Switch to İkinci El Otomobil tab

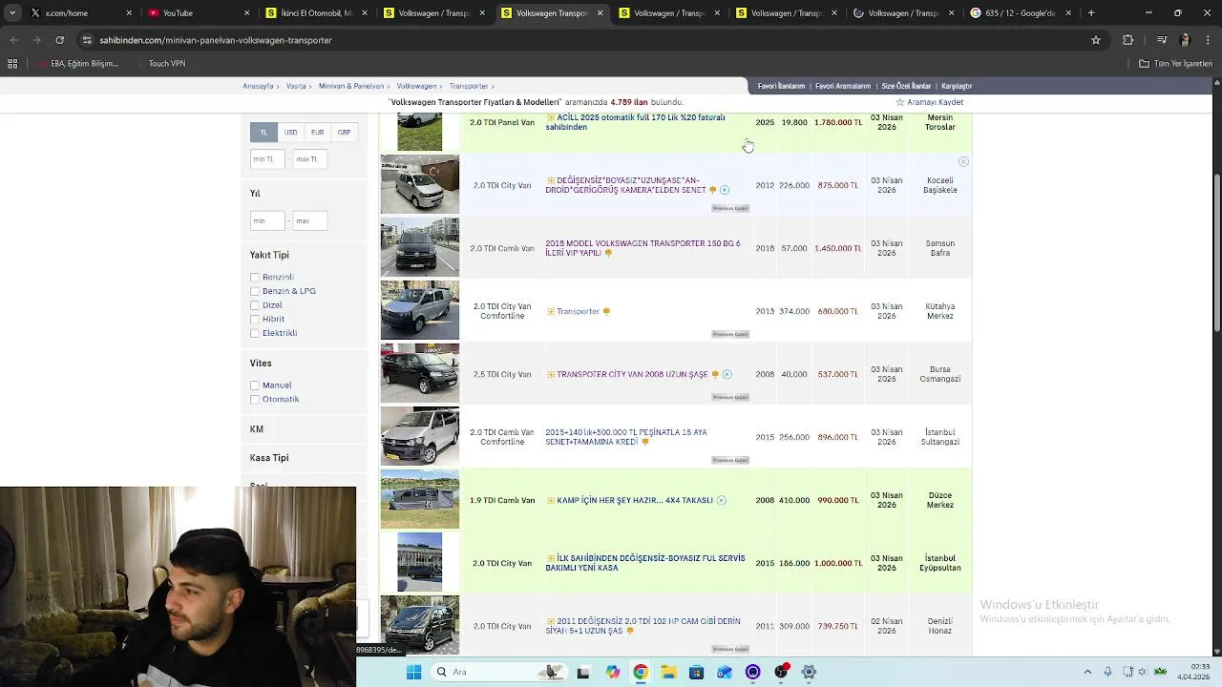pyautogui.click(x=314, y=13)
